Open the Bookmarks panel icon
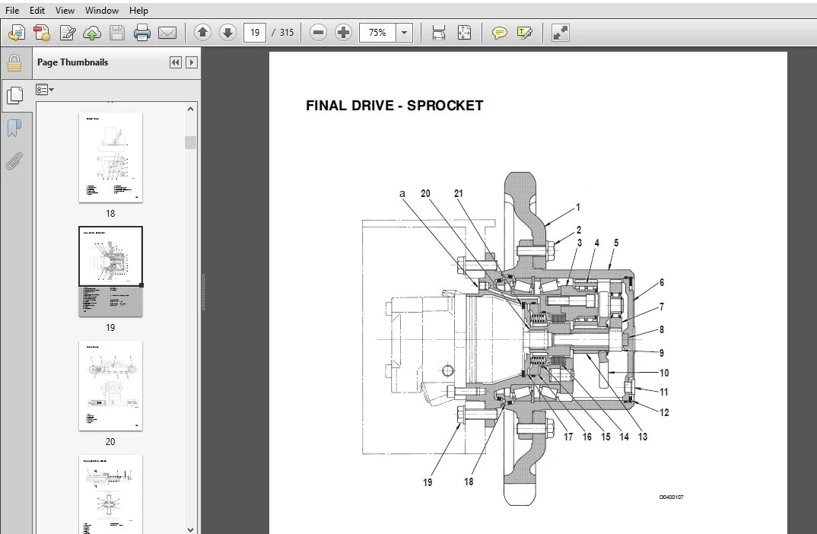 click(14, 128)
